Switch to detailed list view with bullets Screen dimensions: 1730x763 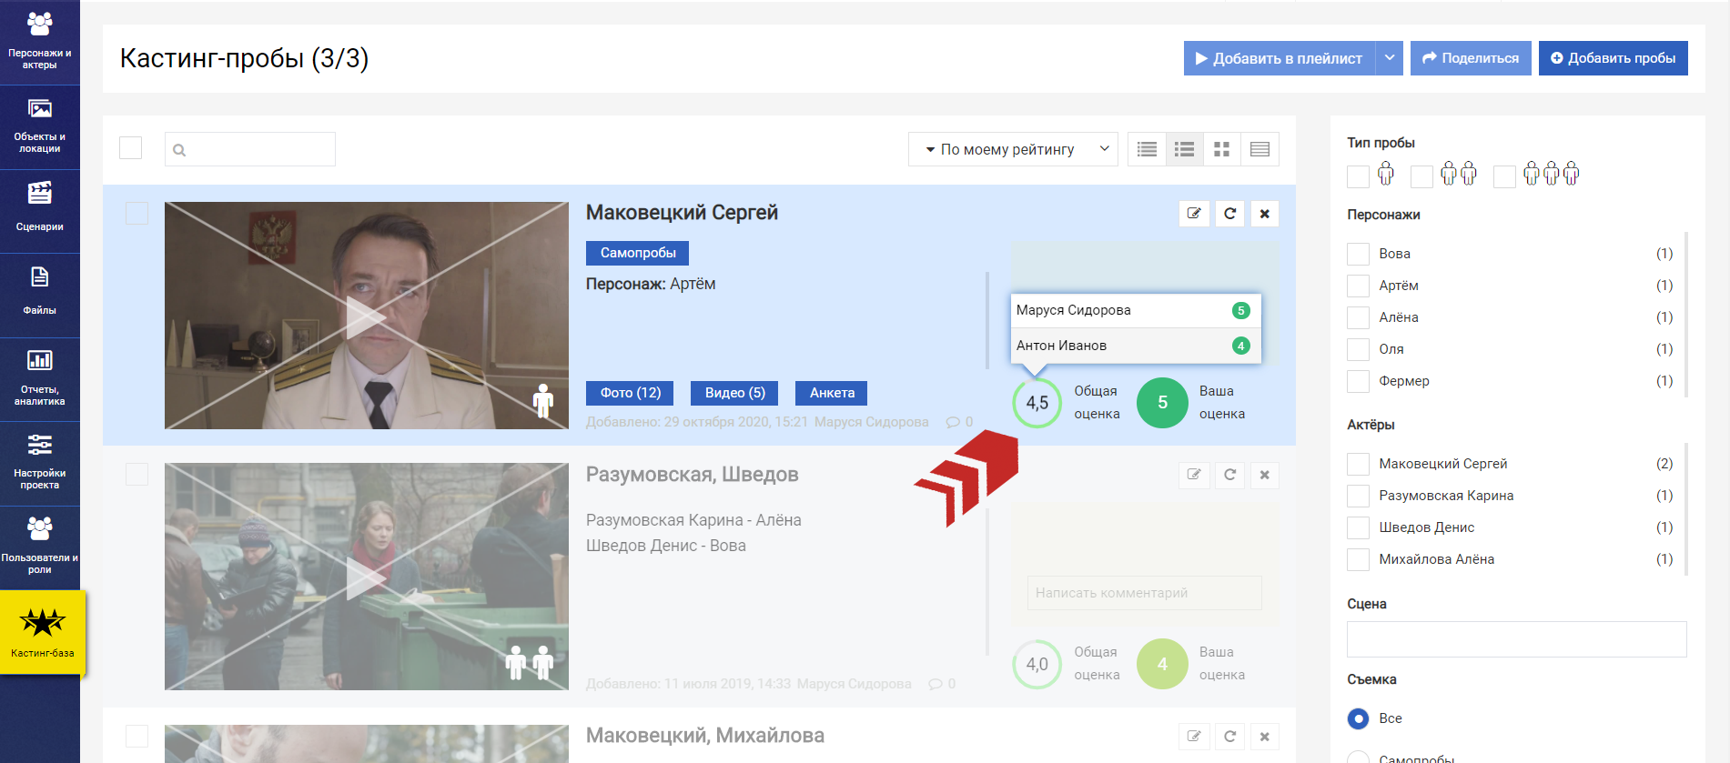click(x=1184, y=149)
